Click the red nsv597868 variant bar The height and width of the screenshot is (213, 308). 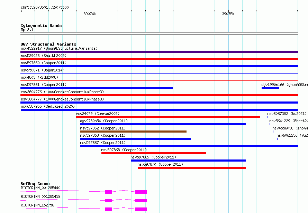(x=154, y=153)
